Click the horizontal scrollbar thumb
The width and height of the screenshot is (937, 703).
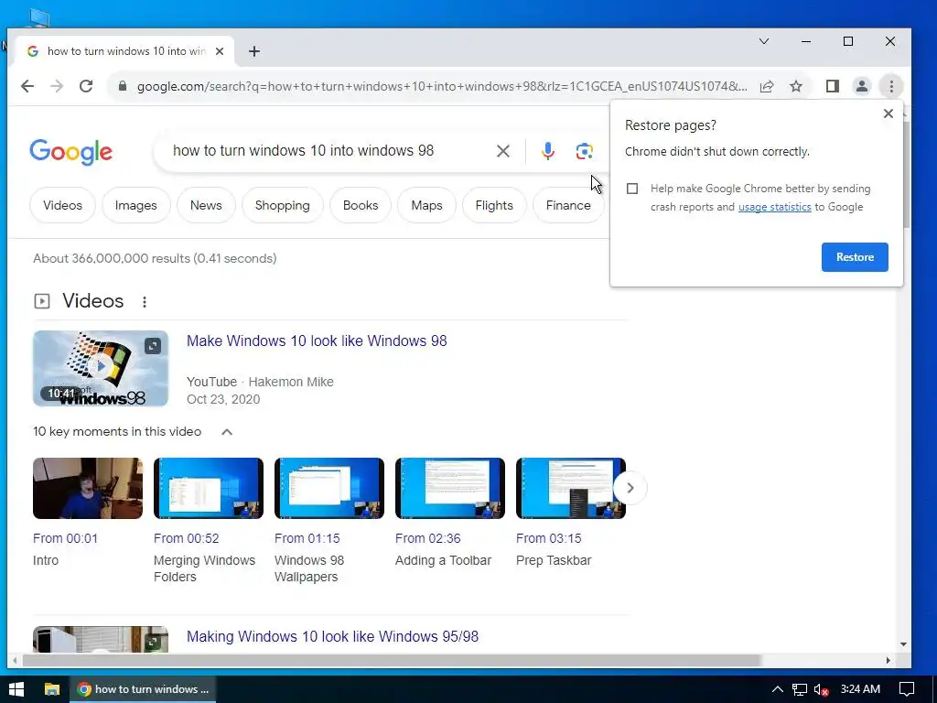point(392,661)
